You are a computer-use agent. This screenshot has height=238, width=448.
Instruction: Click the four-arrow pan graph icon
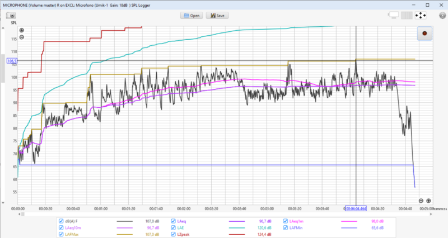coord(421,16)
